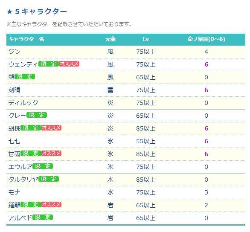The width and height of the screenshot is (250, 232).
Task: Click the 元素 column header
Action: (110, 39)
